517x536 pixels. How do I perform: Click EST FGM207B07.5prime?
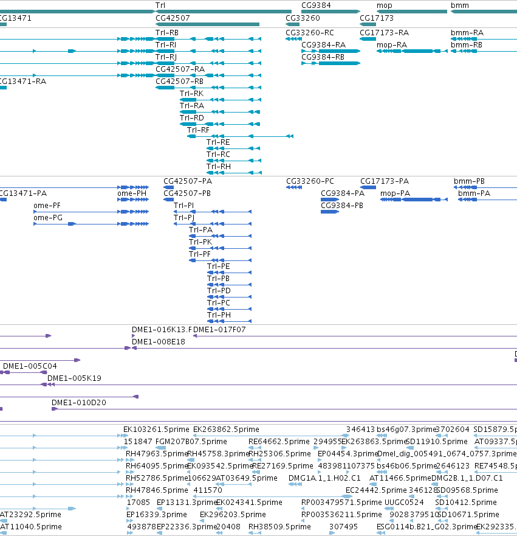point(191,442)
